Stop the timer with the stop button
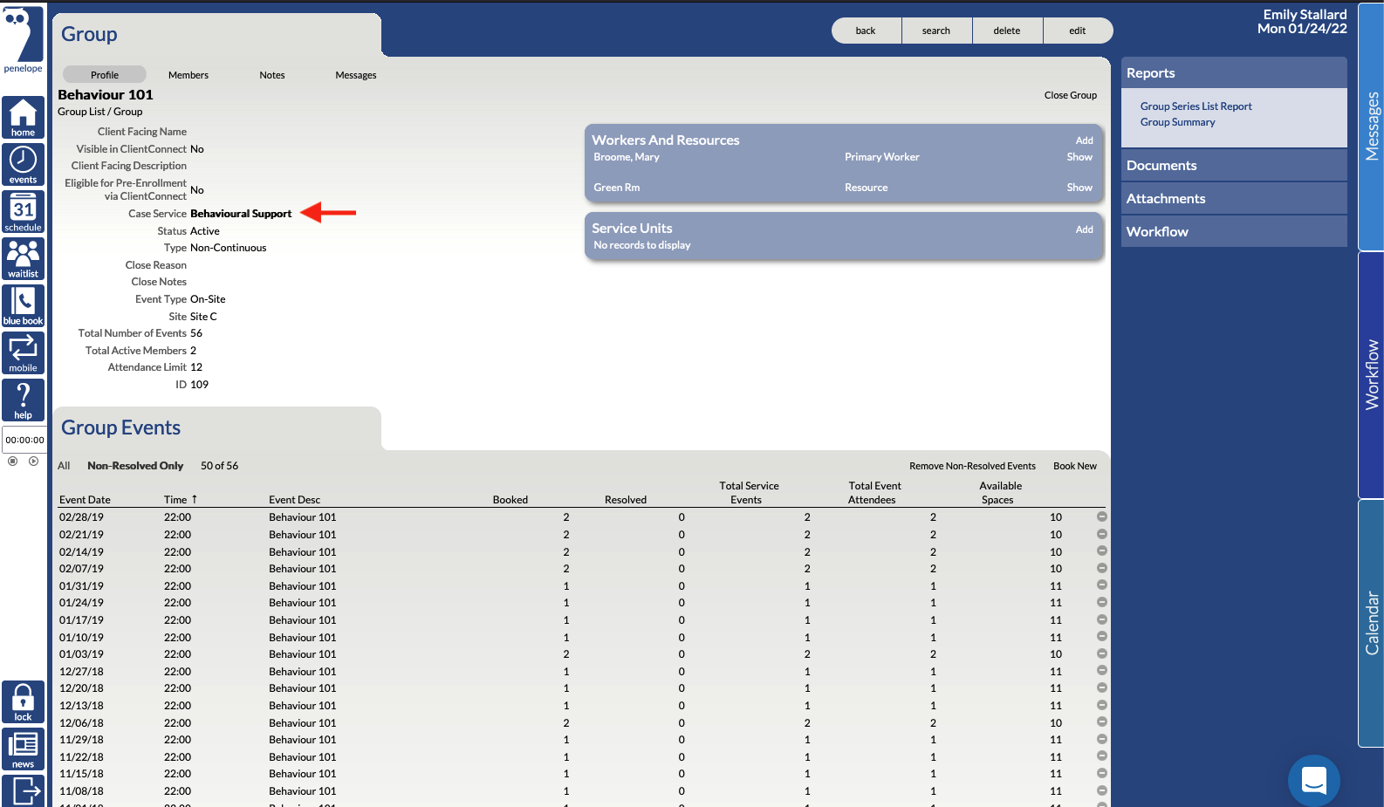This screenshot has height=807, width=1384. tap(12, 462)
